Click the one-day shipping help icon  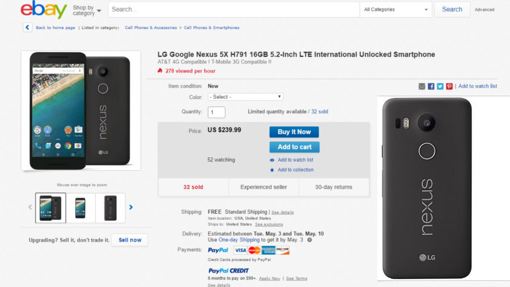[x=310, y=240]
